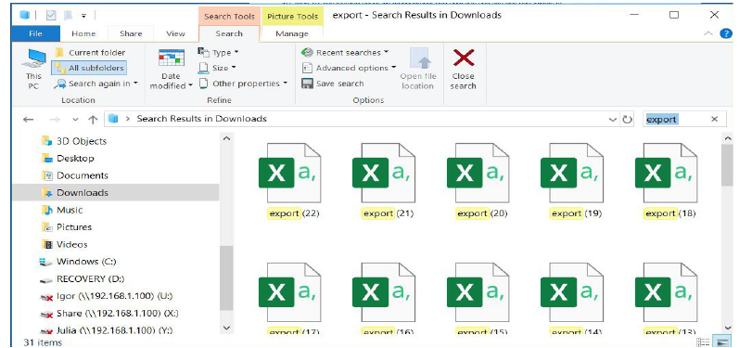Open Advanced options dropdown
This screenshot has width=739, height=348.
coord(350,68)
